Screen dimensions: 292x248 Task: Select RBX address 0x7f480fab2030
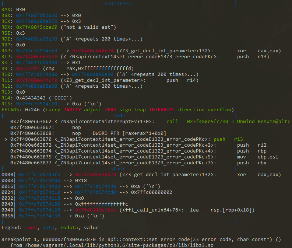pos(36,15)
